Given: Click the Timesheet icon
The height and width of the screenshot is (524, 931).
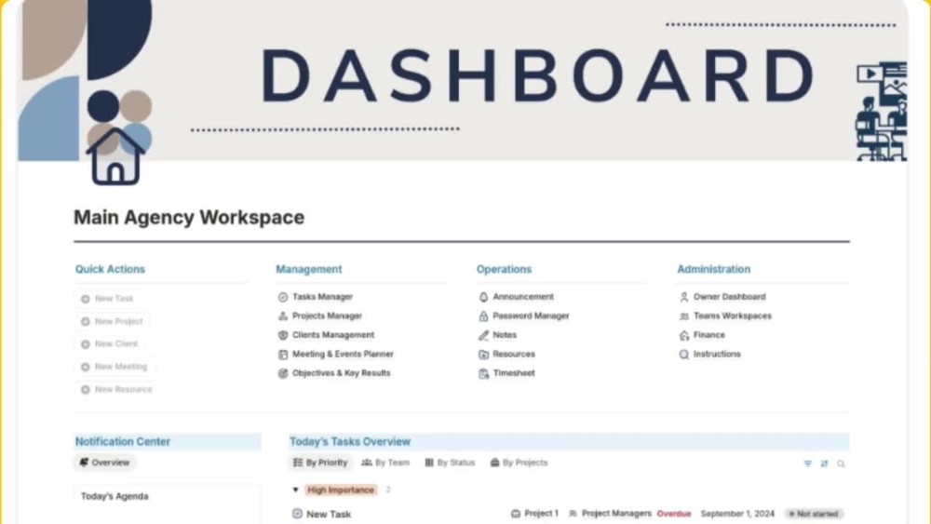Looking at the screenshot, I should (x=483, y=373).
